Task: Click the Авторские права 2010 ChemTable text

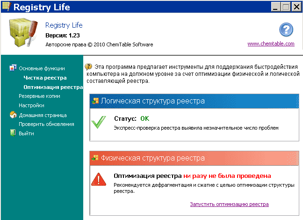Action: click(99, 44)
